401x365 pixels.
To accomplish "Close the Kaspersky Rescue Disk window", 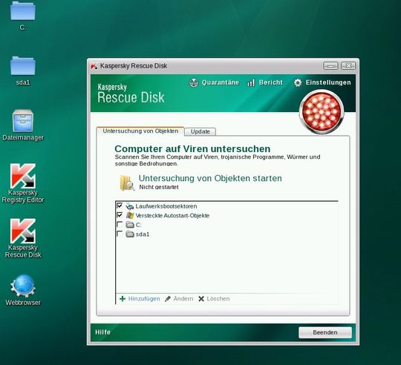I will point(348,66).
